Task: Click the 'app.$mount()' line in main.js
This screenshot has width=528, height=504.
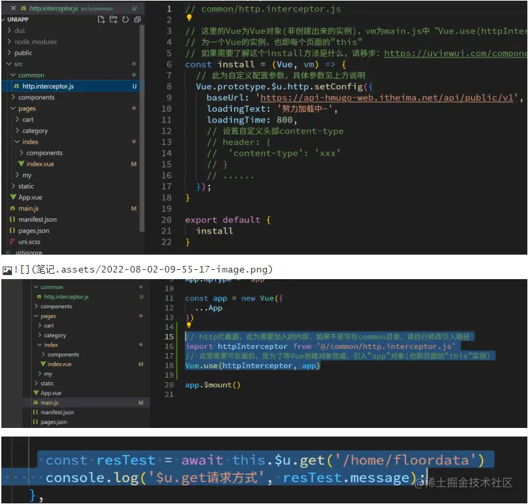Action: coord(213,385)
